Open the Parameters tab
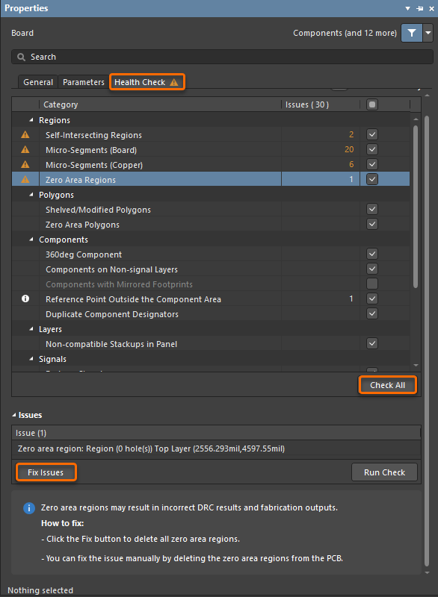Image resolution: width=438 pixels, height=597 pixels. 84,82
